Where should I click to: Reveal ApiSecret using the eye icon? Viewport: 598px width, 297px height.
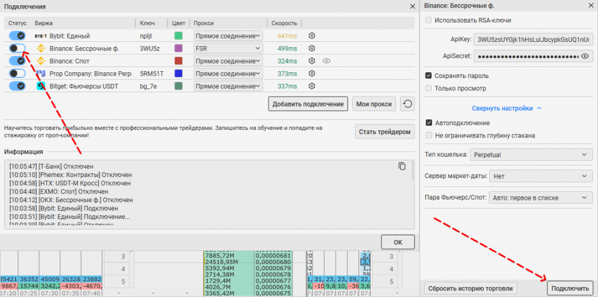[585, 56]
